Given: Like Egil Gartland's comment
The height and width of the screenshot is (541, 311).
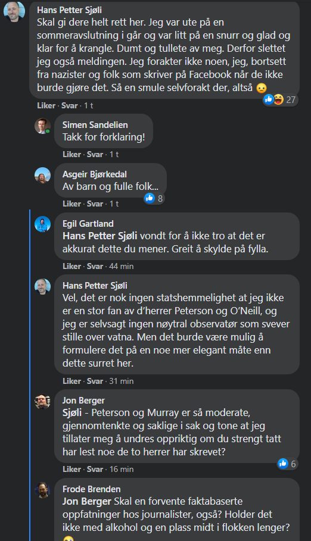Looking at the screenshot, I should coord(71,267).
